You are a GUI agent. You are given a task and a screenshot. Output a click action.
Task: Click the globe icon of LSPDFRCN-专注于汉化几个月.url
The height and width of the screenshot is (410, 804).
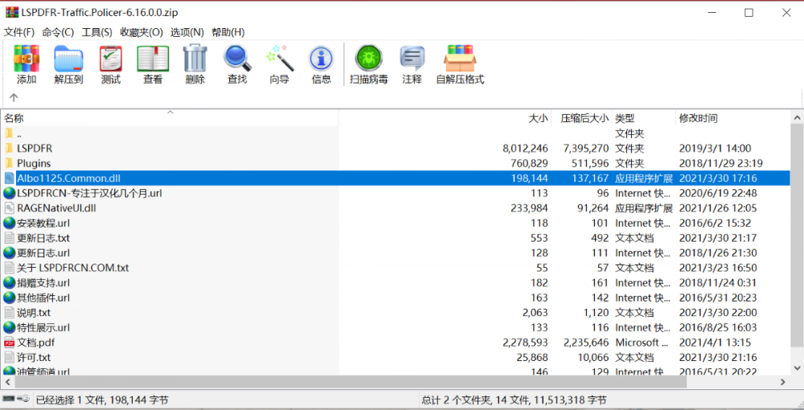coord(9,193)
